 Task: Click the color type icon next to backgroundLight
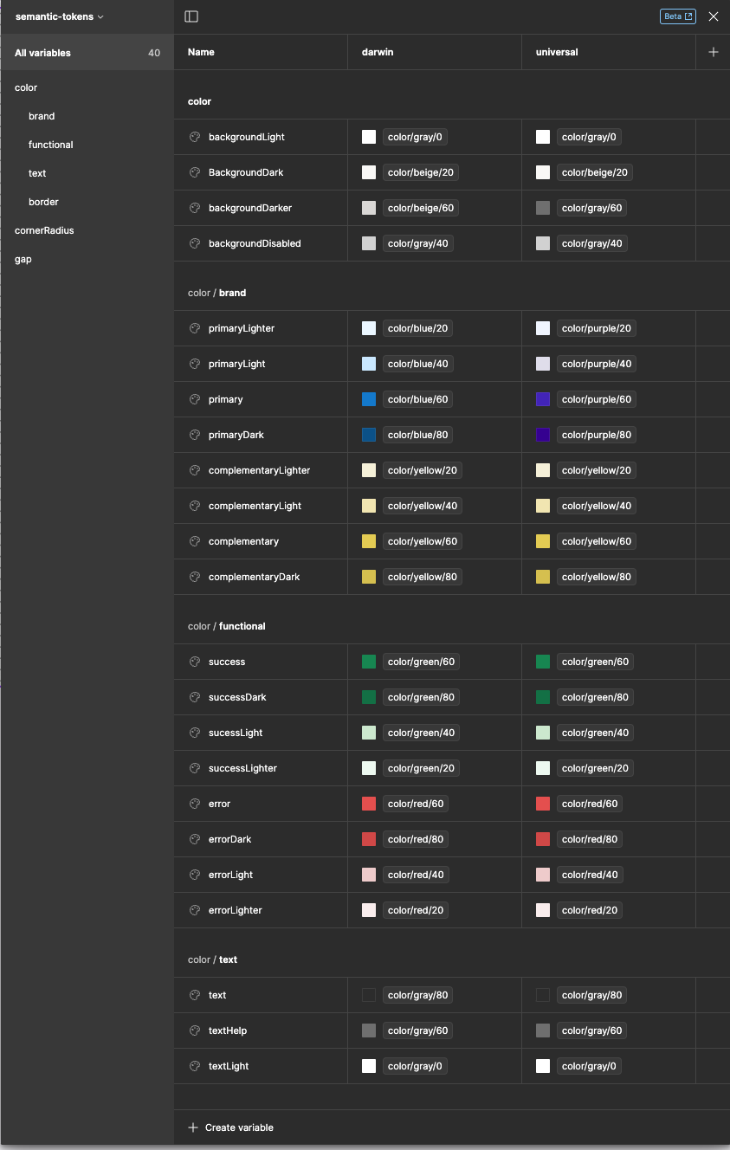tap(195, 137)
